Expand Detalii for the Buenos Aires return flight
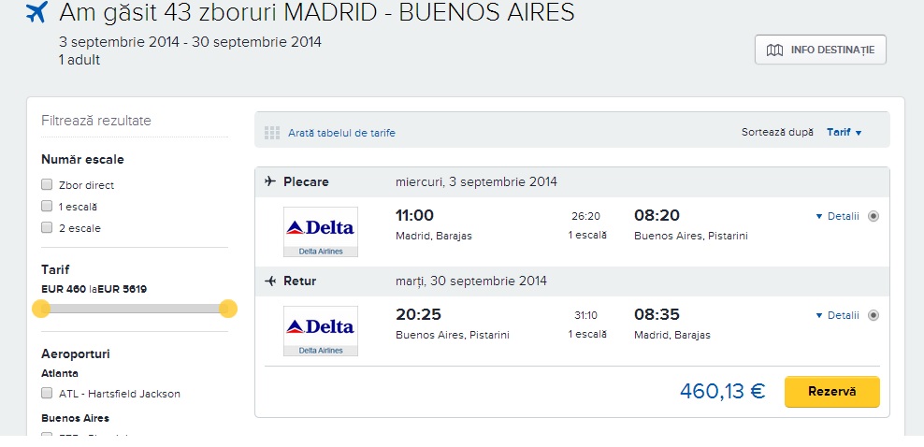This screenshot has height=447, width=924. pos(837,315)
